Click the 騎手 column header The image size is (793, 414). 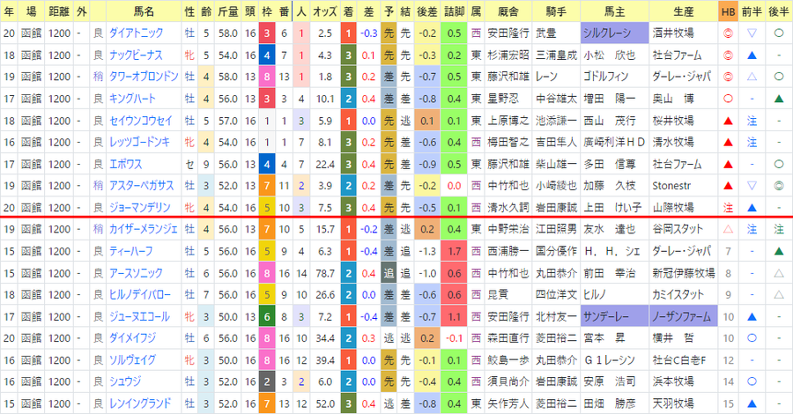(556, 11)
